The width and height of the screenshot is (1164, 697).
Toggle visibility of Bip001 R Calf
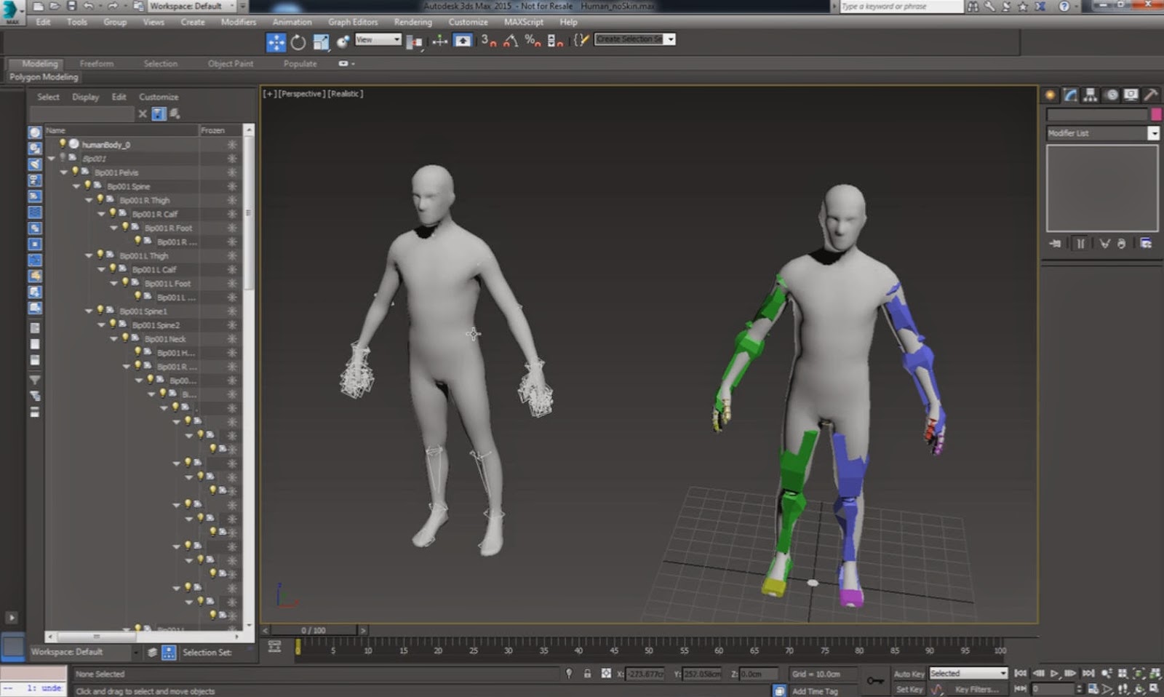click(x=113, y=213)
